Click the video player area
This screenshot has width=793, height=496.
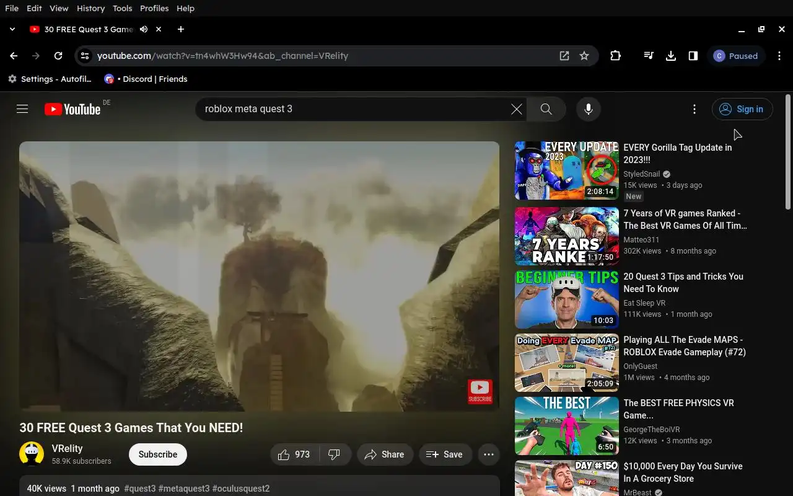[x=259, y=277]
